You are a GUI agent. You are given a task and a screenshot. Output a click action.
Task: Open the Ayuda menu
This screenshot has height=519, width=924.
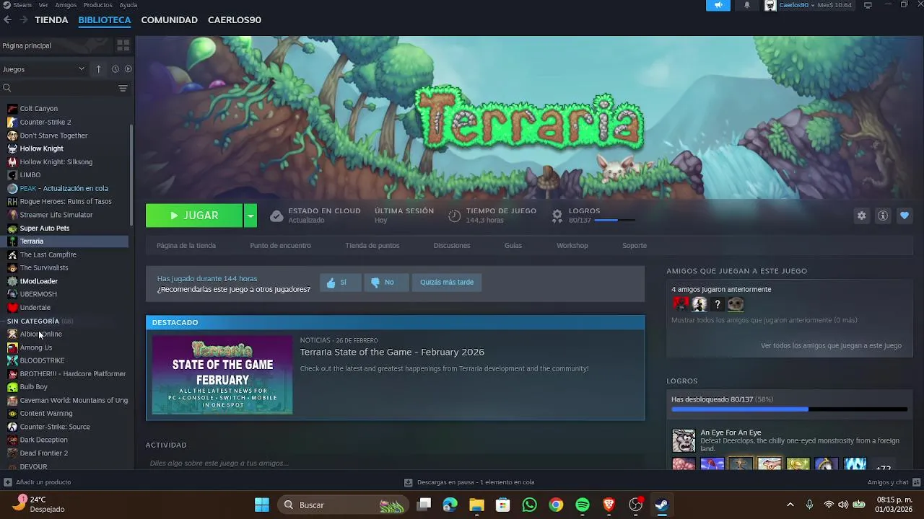(x=128, y=5)
